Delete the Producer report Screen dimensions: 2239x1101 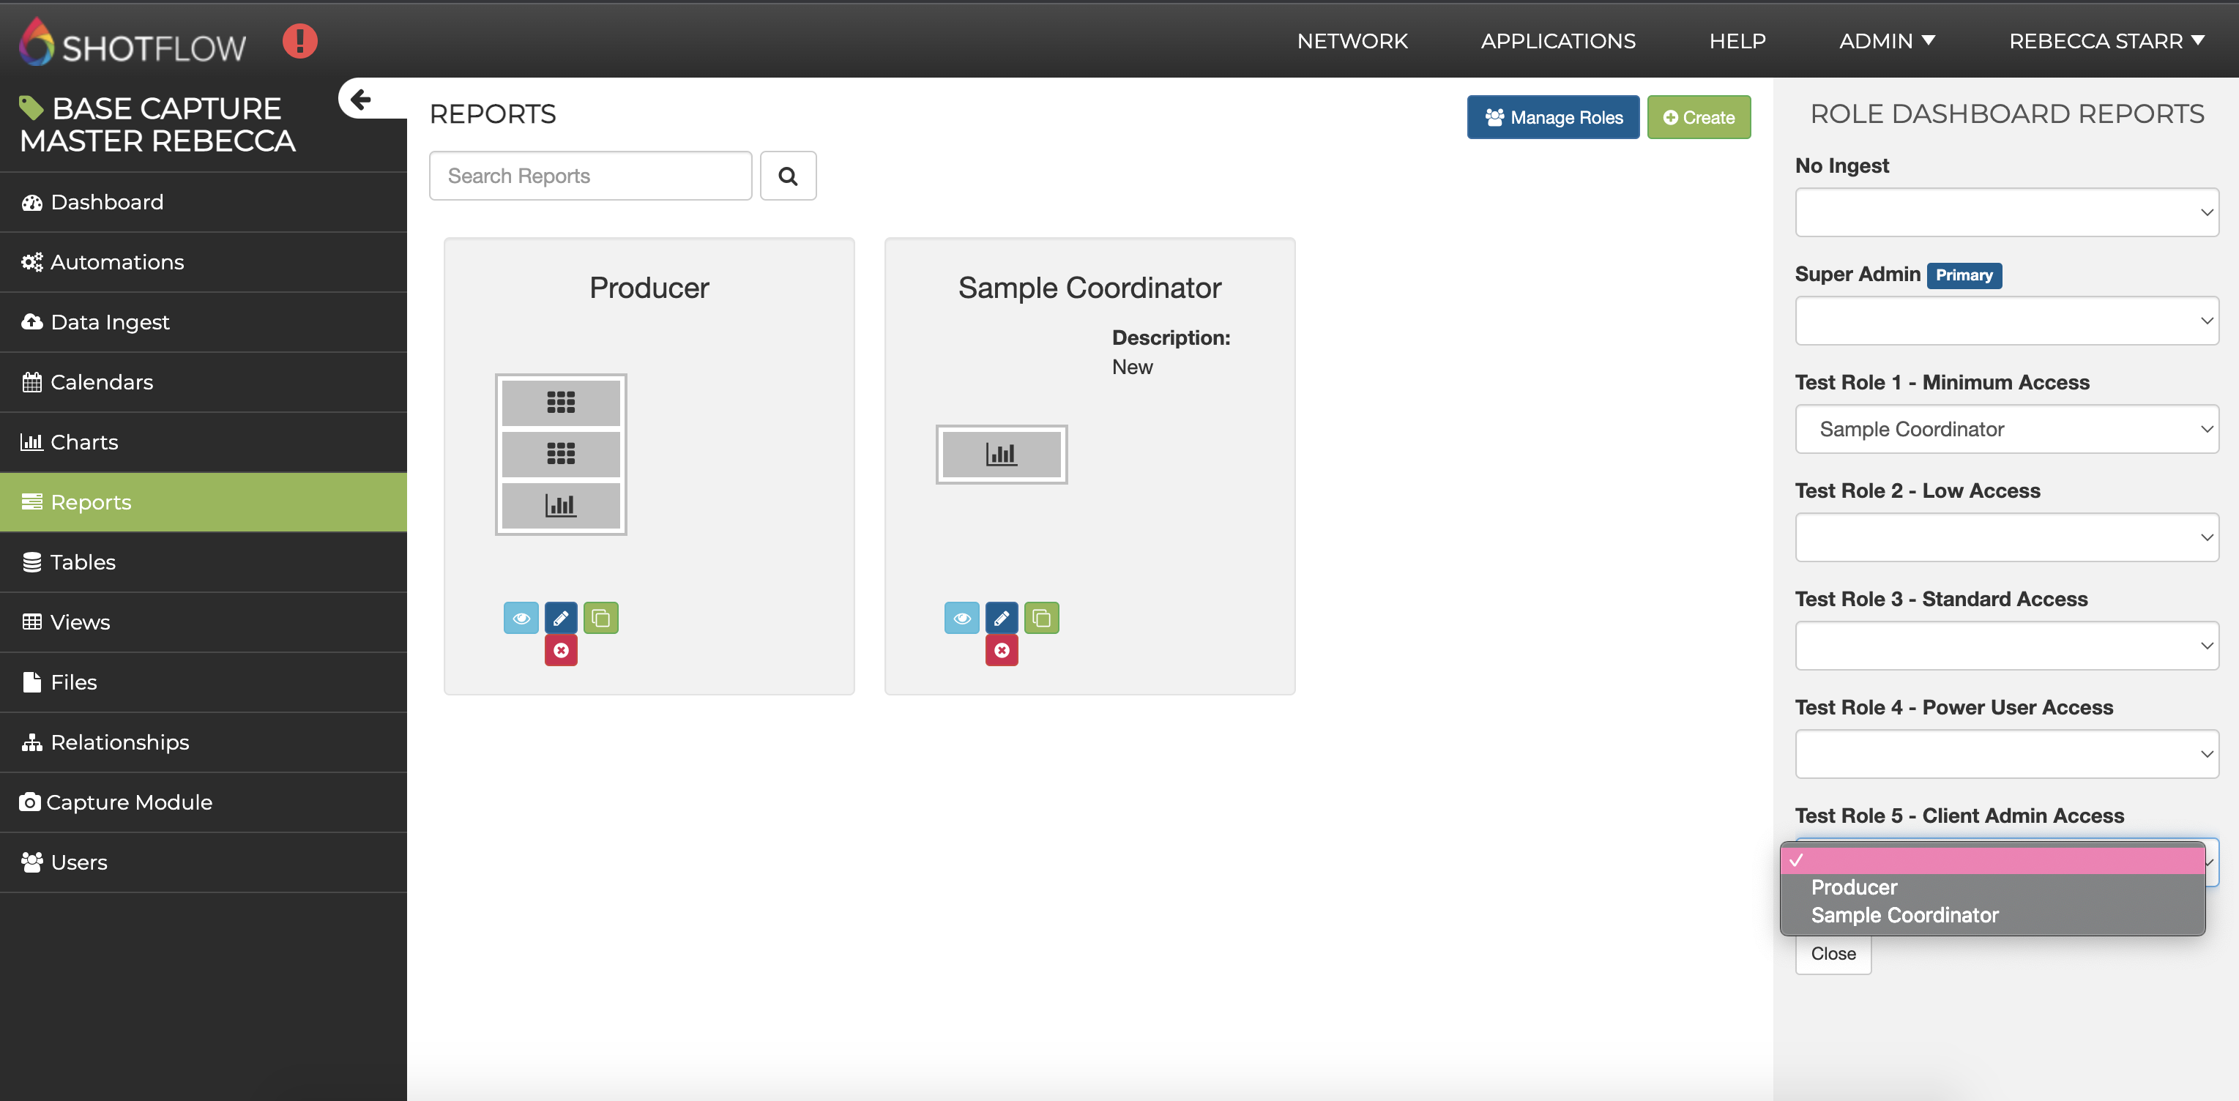click(561, 650)
